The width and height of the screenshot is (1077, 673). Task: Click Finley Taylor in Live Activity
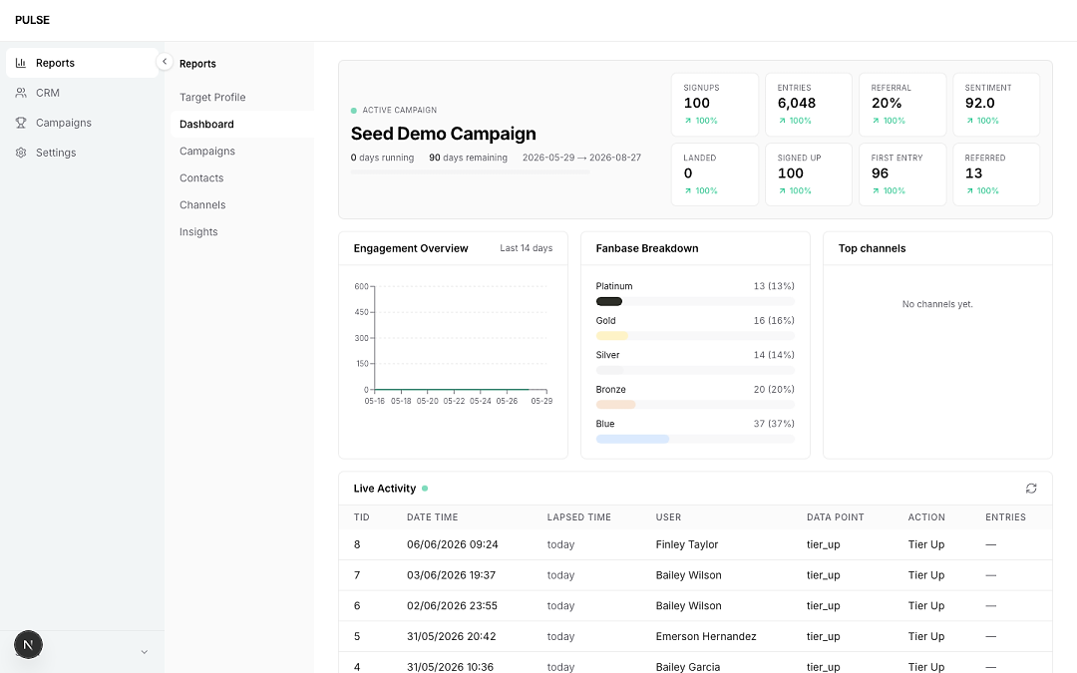[x=687, y=544]
